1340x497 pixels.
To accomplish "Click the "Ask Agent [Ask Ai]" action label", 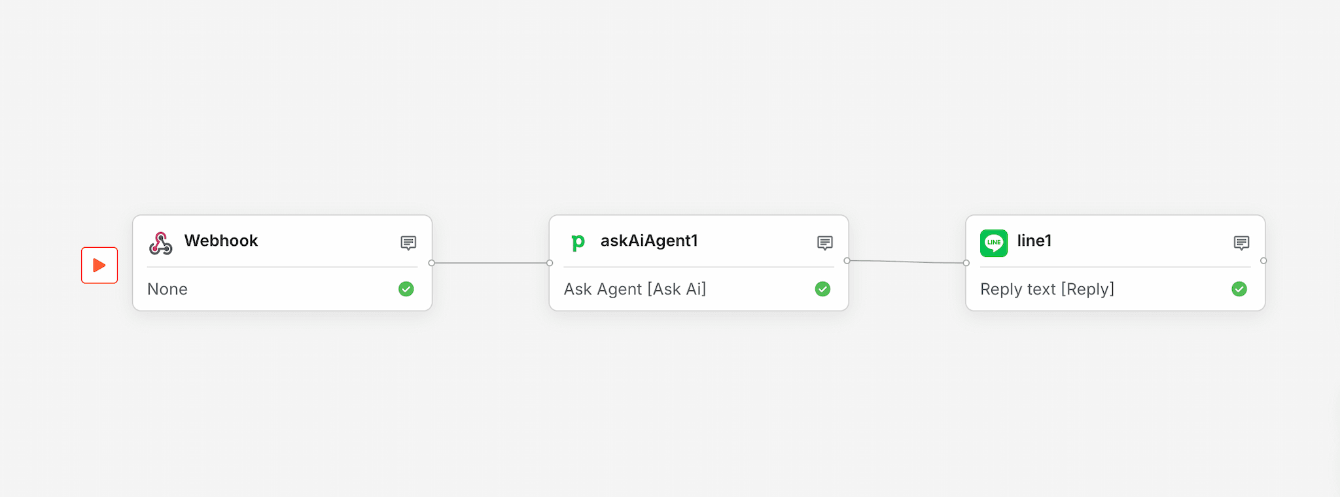I will (x=635, y=289).
